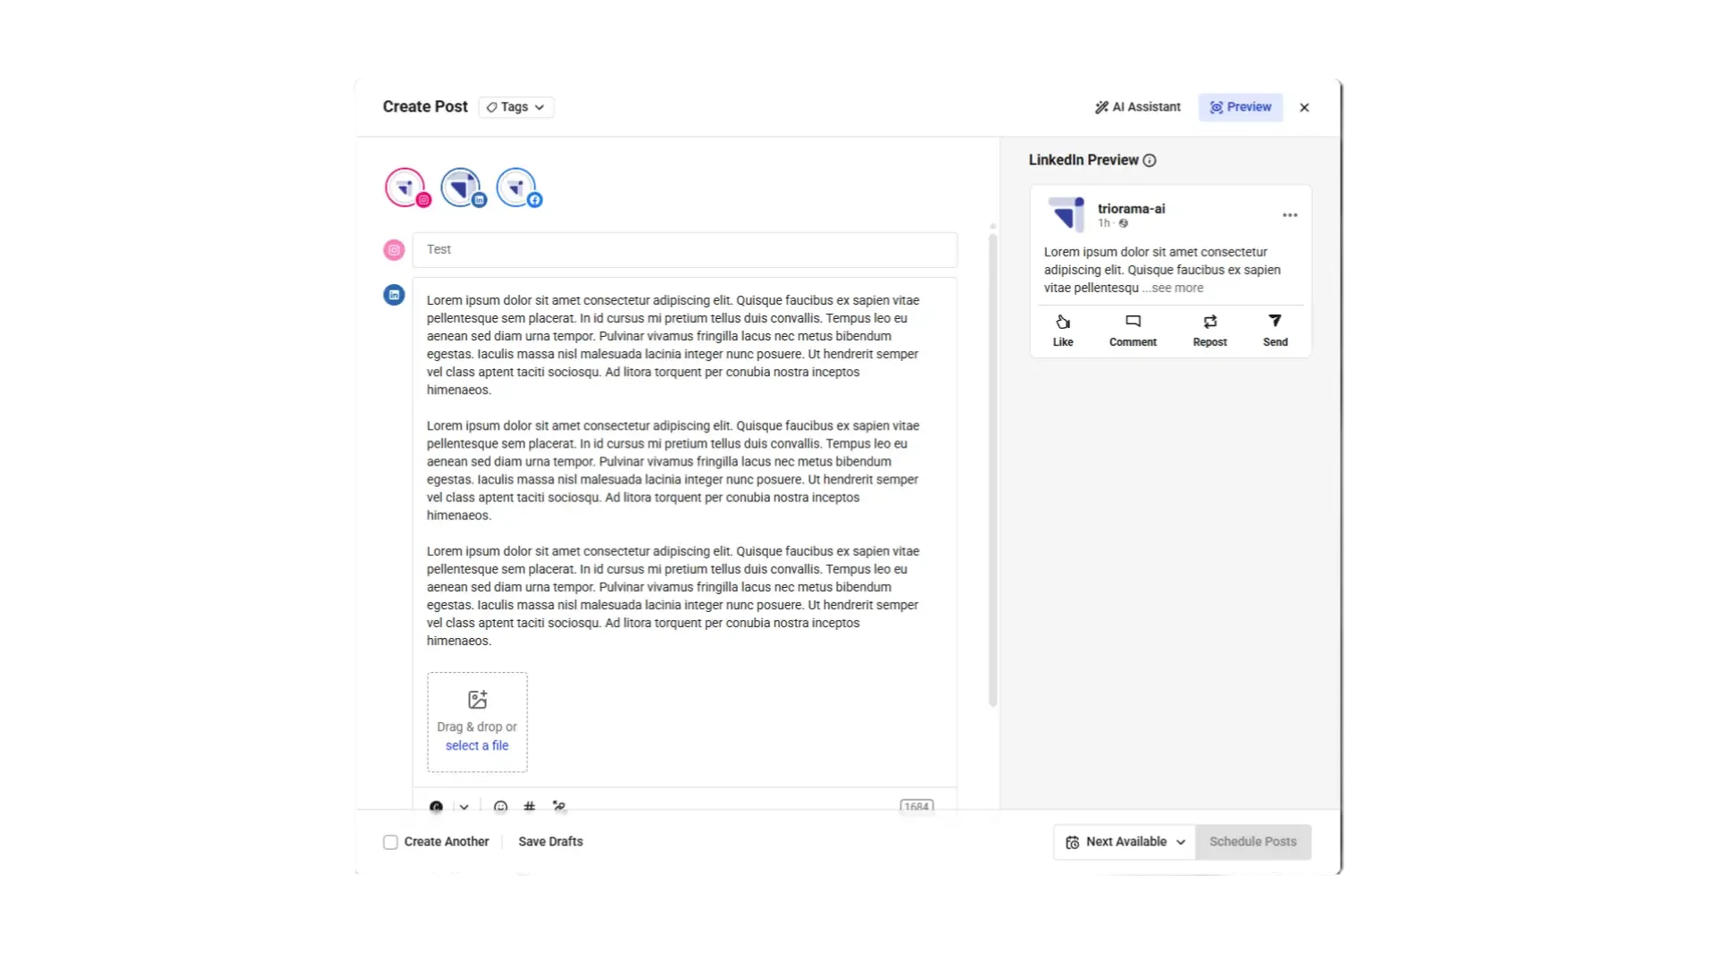Switch to the LinkedIn Preview info tooltip
1715x965 pixels.
[1150, 160]
